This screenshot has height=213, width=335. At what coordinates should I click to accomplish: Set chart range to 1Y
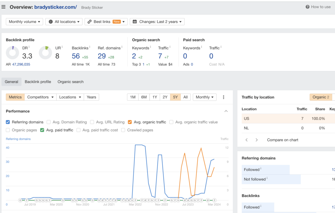tap(155, 97)
